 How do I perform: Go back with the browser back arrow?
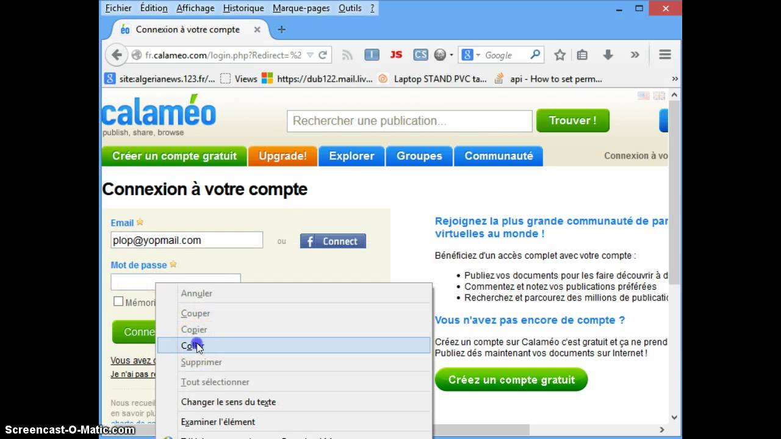click(116, 55)
